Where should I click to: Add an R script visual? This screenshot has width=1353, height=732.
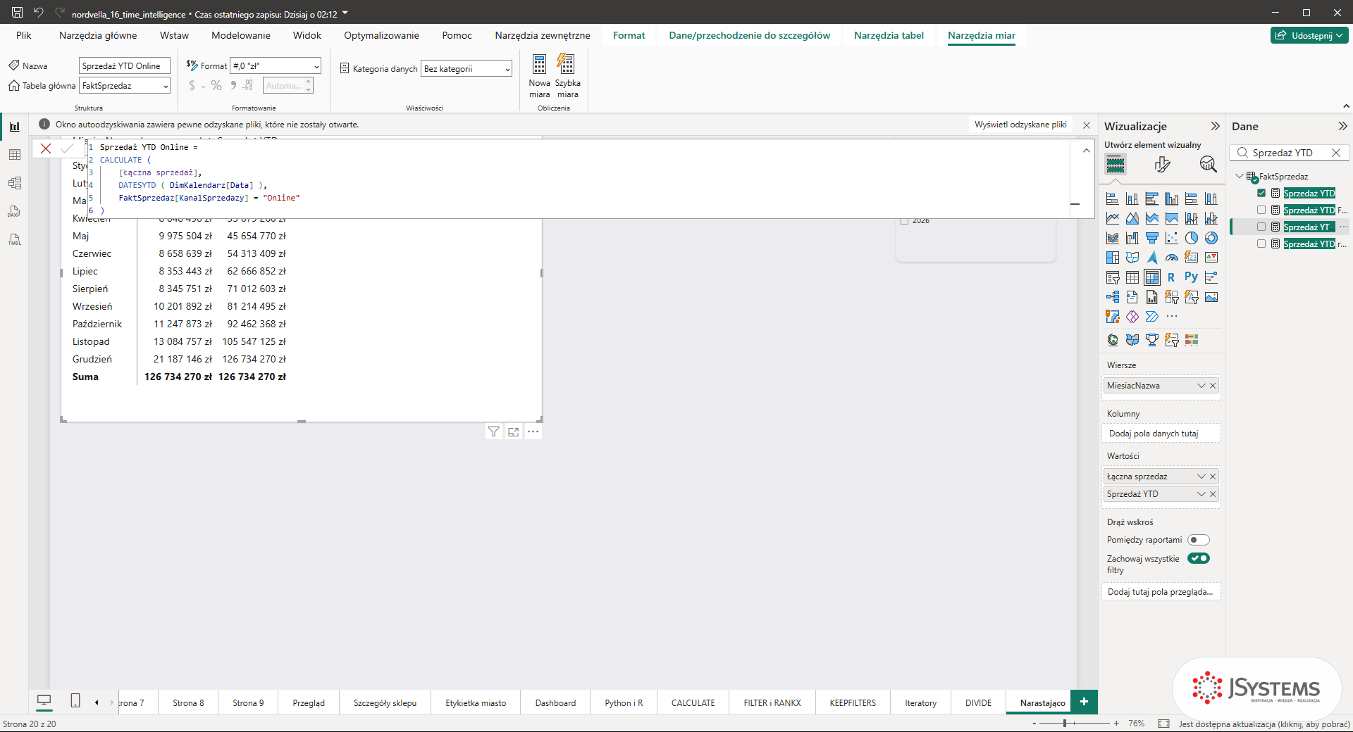(x=1171, y=277)
